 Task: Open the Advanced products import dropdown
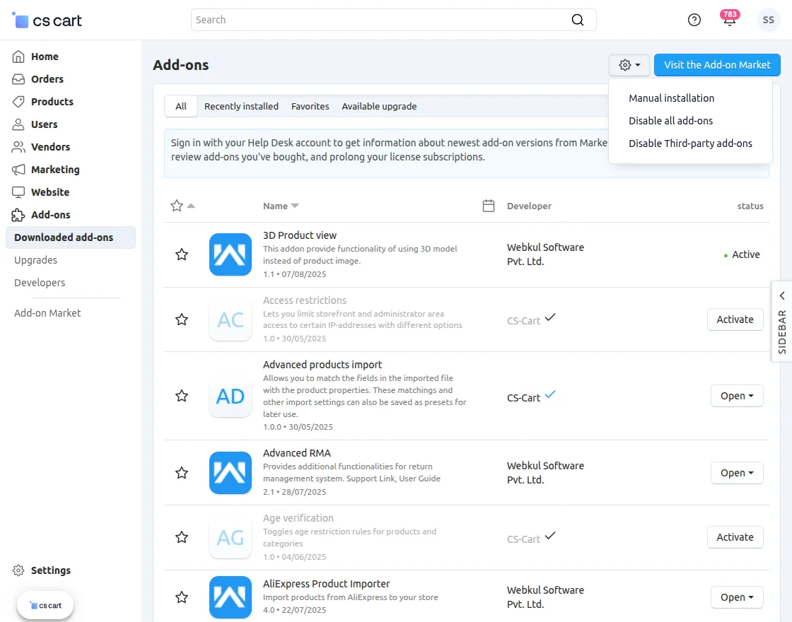737,396
